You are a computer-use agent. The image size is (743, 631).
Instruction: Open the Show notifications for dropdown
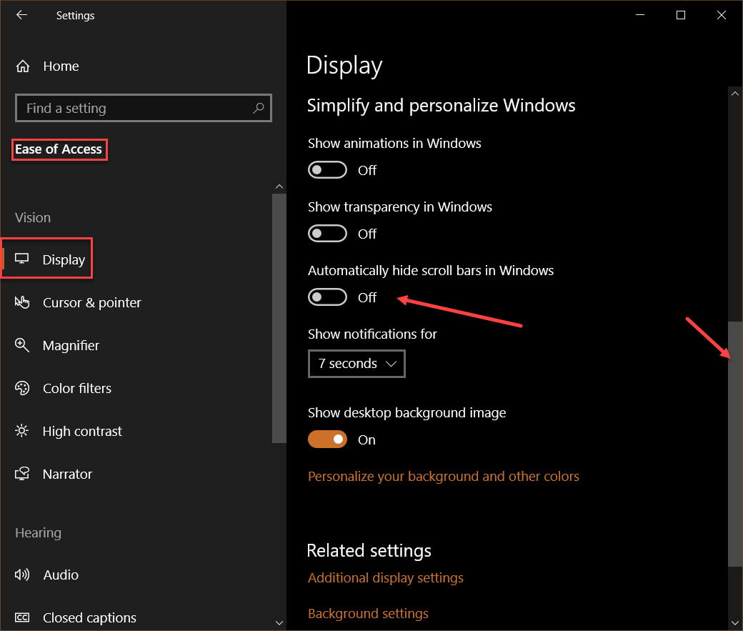click(356, 364)
